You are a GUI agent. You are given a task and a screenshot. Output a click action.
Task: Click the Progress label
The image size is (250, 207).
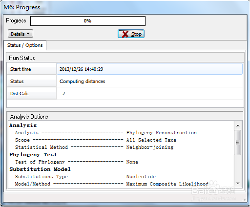[x=16, y=21]
